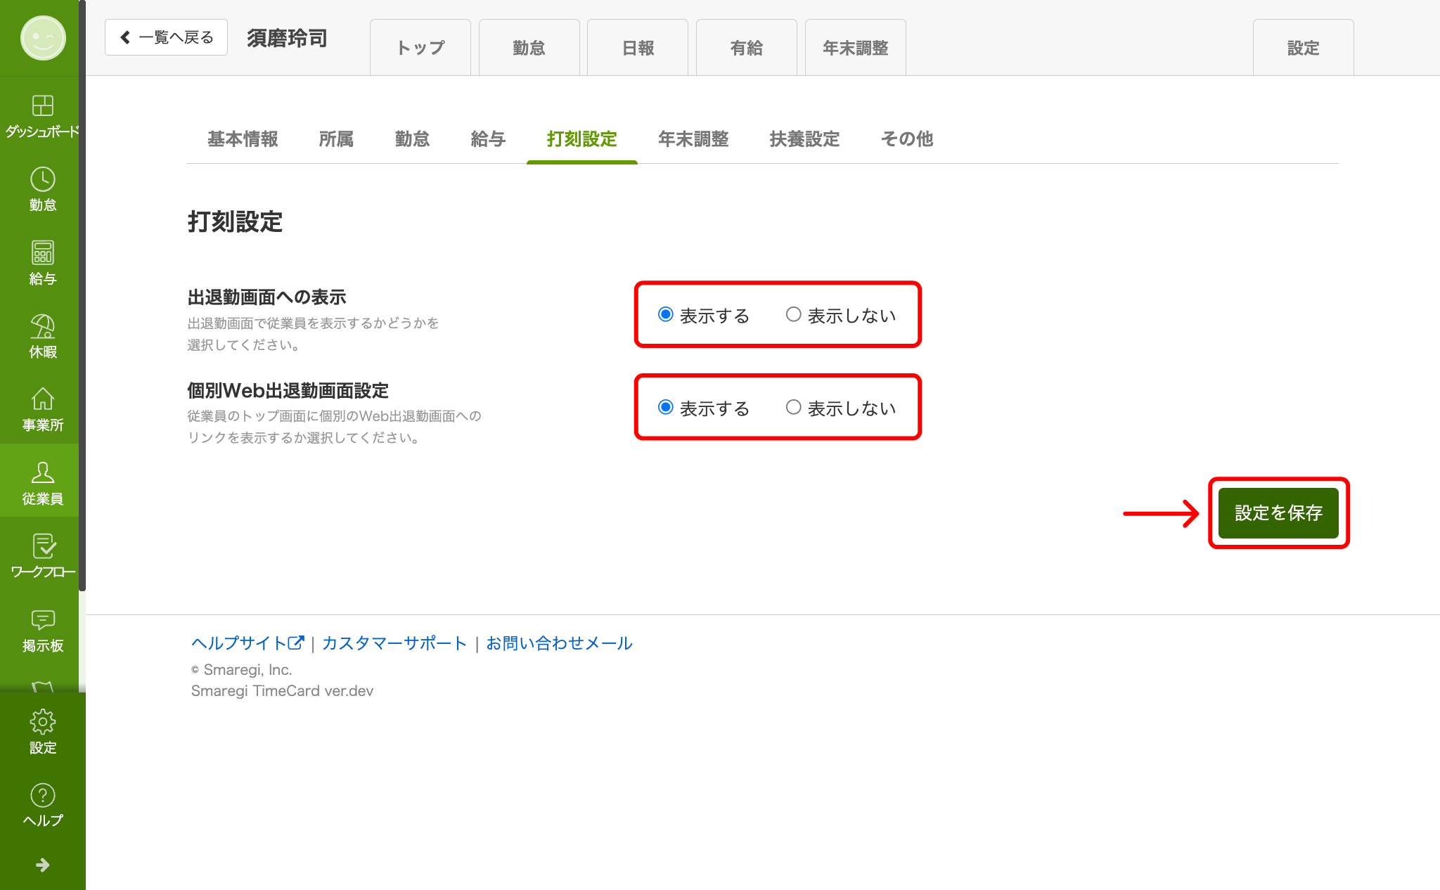Select 表示する for 出退勤画面への表示
The image size is (1440, 890).
click(x=666, y=315)
